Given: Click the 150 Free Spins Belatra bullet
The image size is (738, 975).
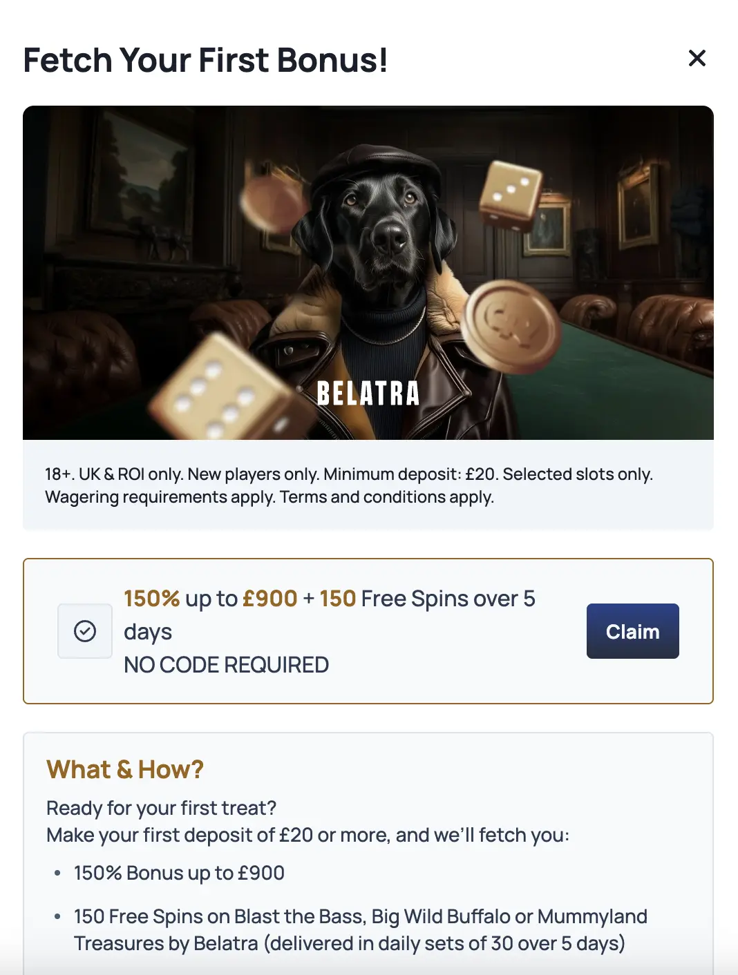Looking at the screenshot, I should (360, 929).
